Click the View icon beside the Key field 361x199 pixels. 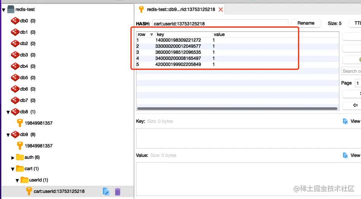[345, 121]
